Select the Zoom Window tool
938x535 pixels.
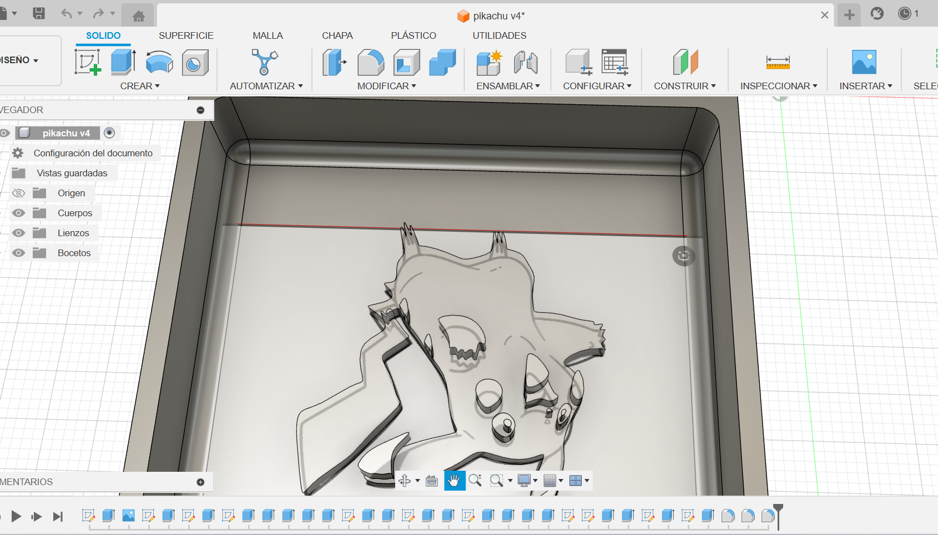click(496, 481)
